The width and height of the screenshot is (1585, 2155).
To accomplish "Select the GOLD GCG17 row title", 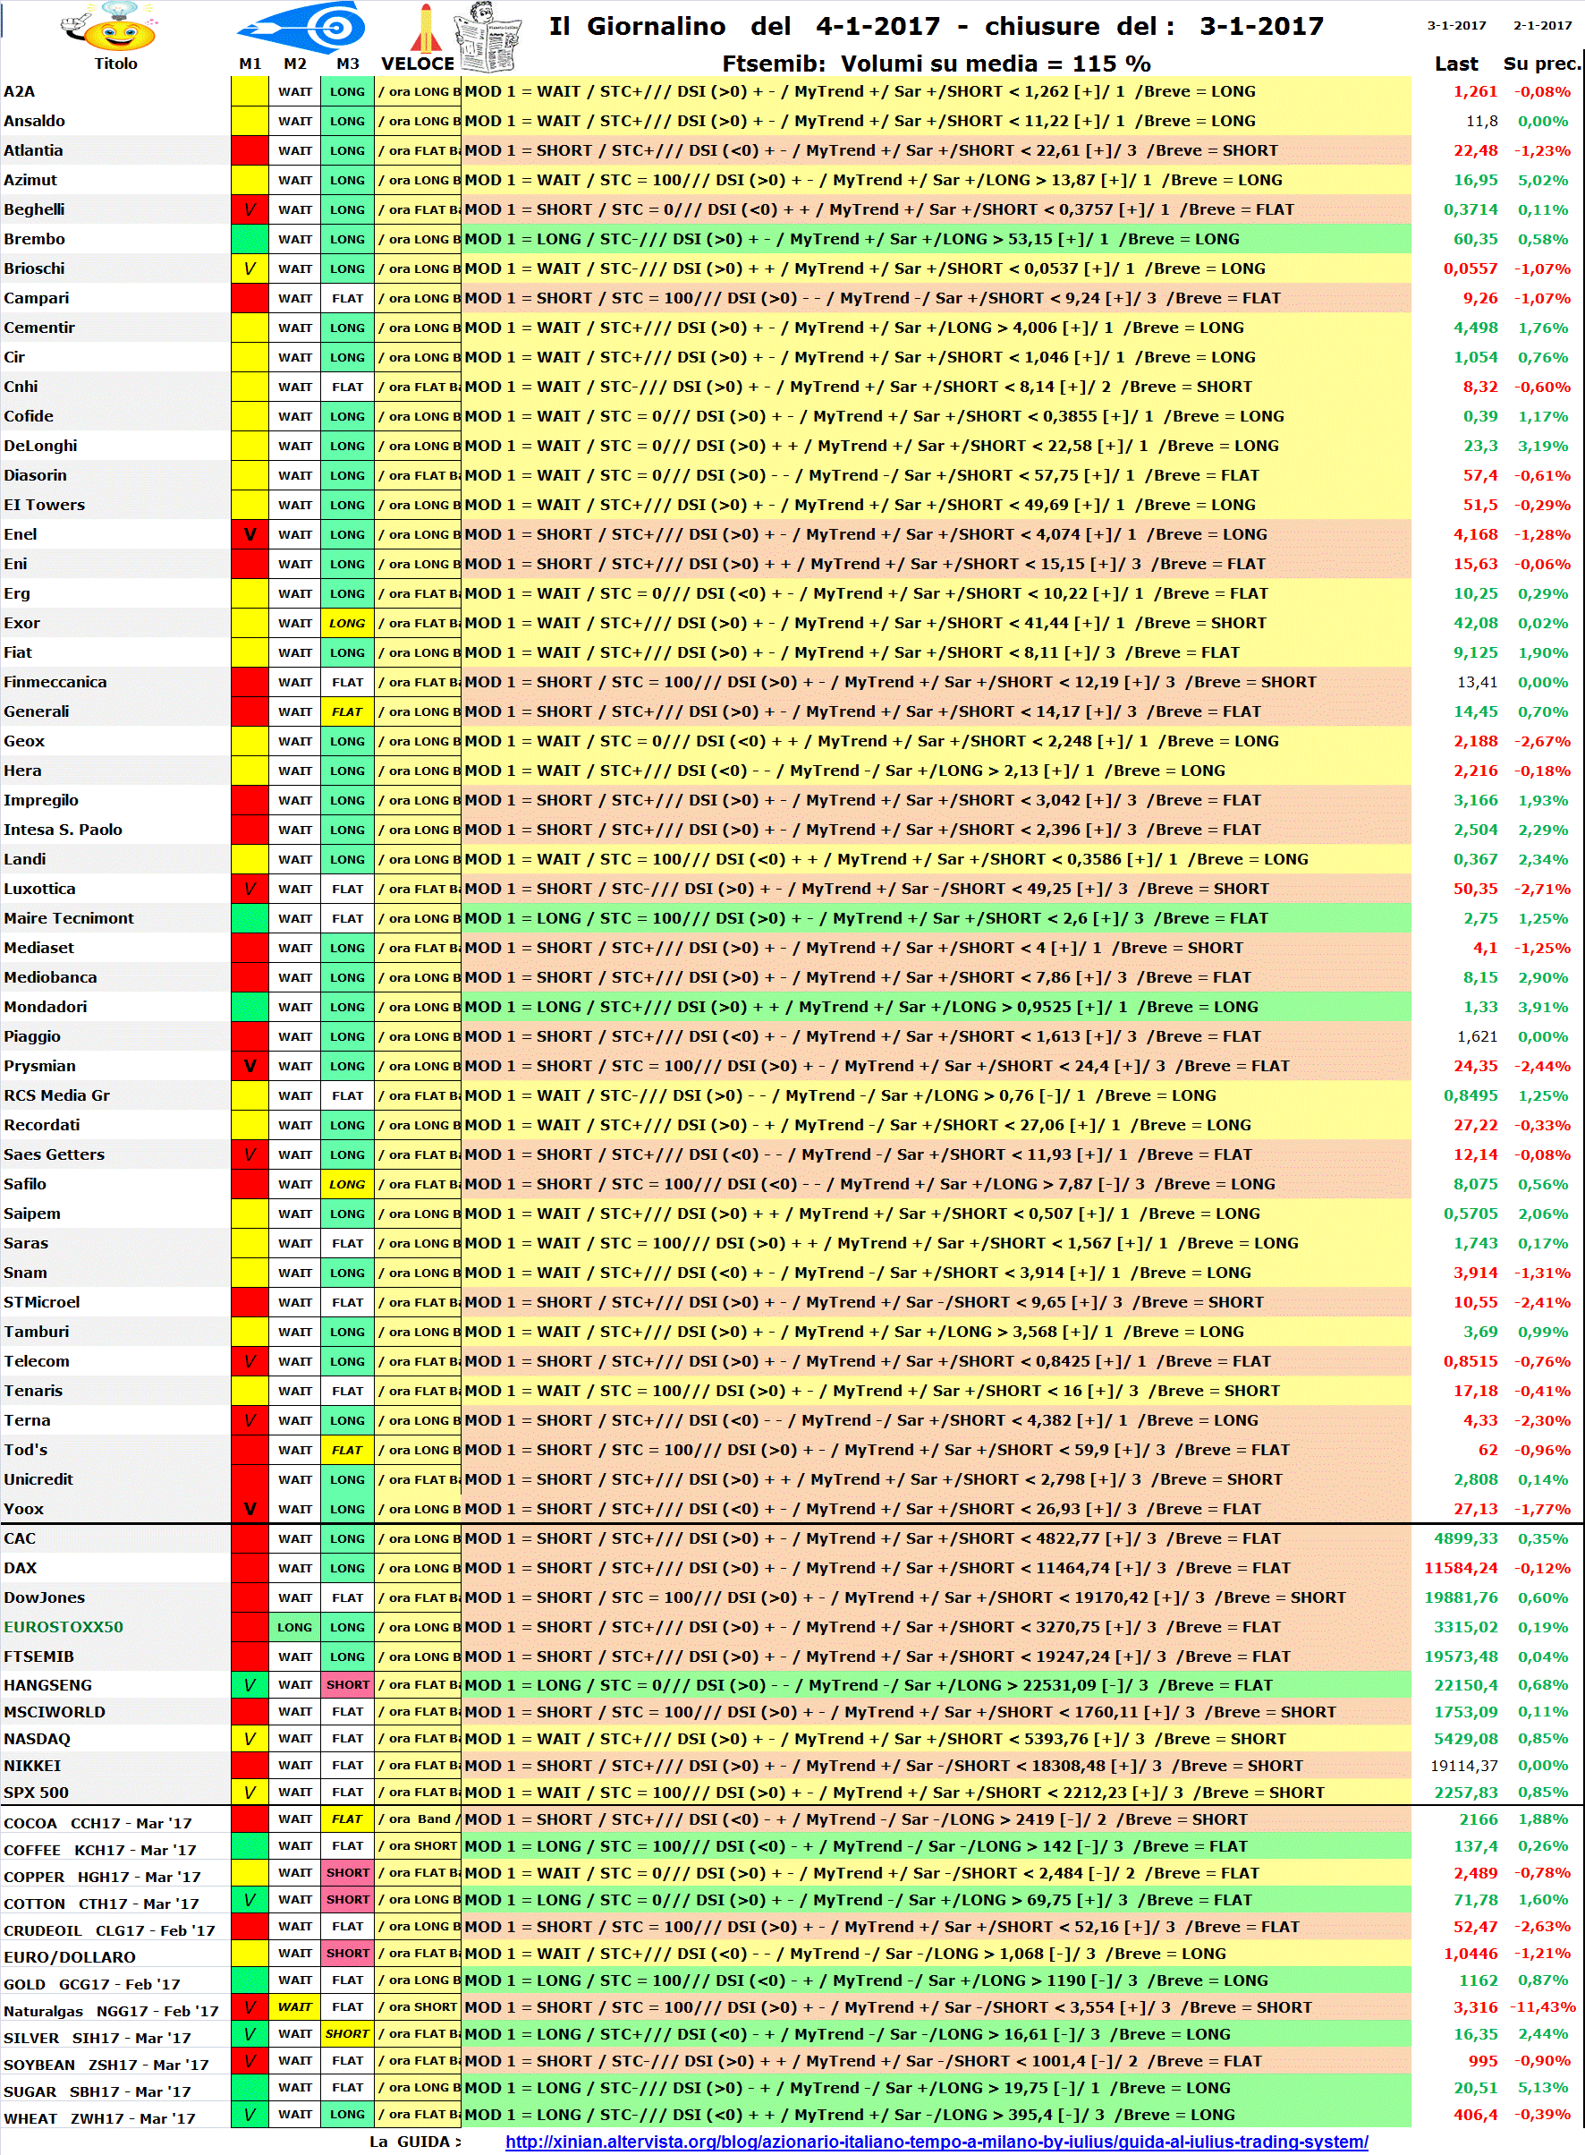I will [x=91, y=1984].
